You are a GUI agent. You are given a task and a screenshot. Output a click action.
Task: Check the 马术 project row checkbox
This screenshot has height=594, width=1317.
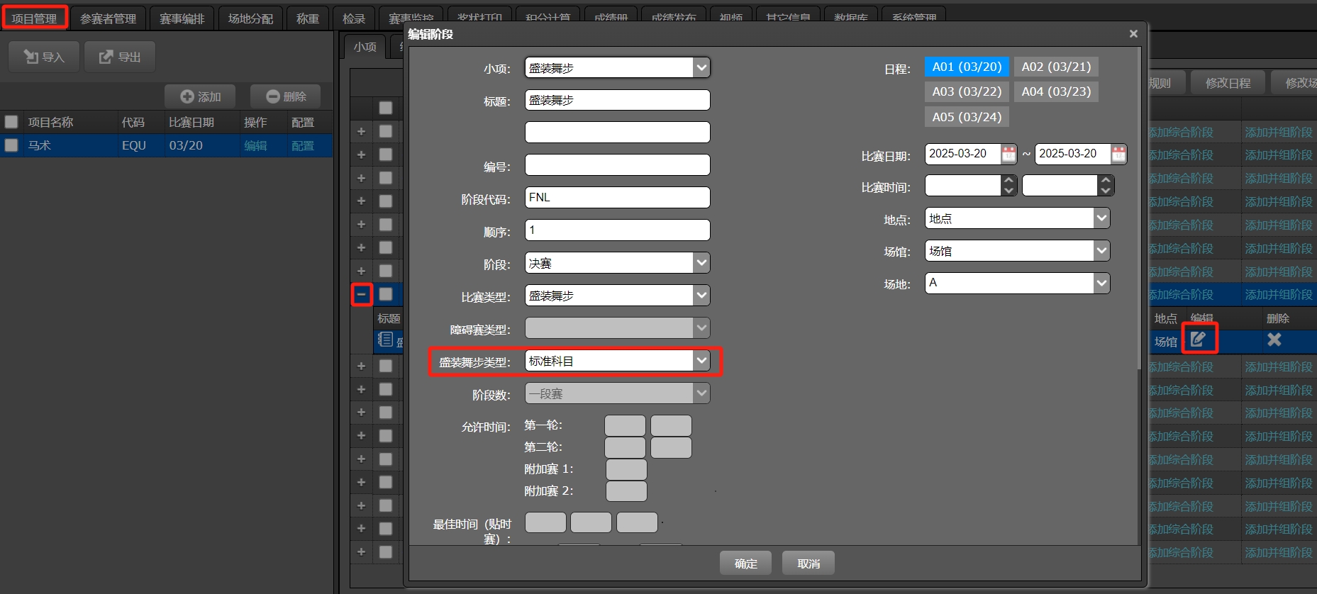click(x=11, y=145)
